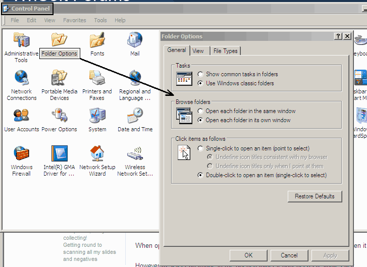Open Power Options icon
Image resolution: width=367 pixels, height=267 pixels.
pyautogui.click(x=59, y=115)
